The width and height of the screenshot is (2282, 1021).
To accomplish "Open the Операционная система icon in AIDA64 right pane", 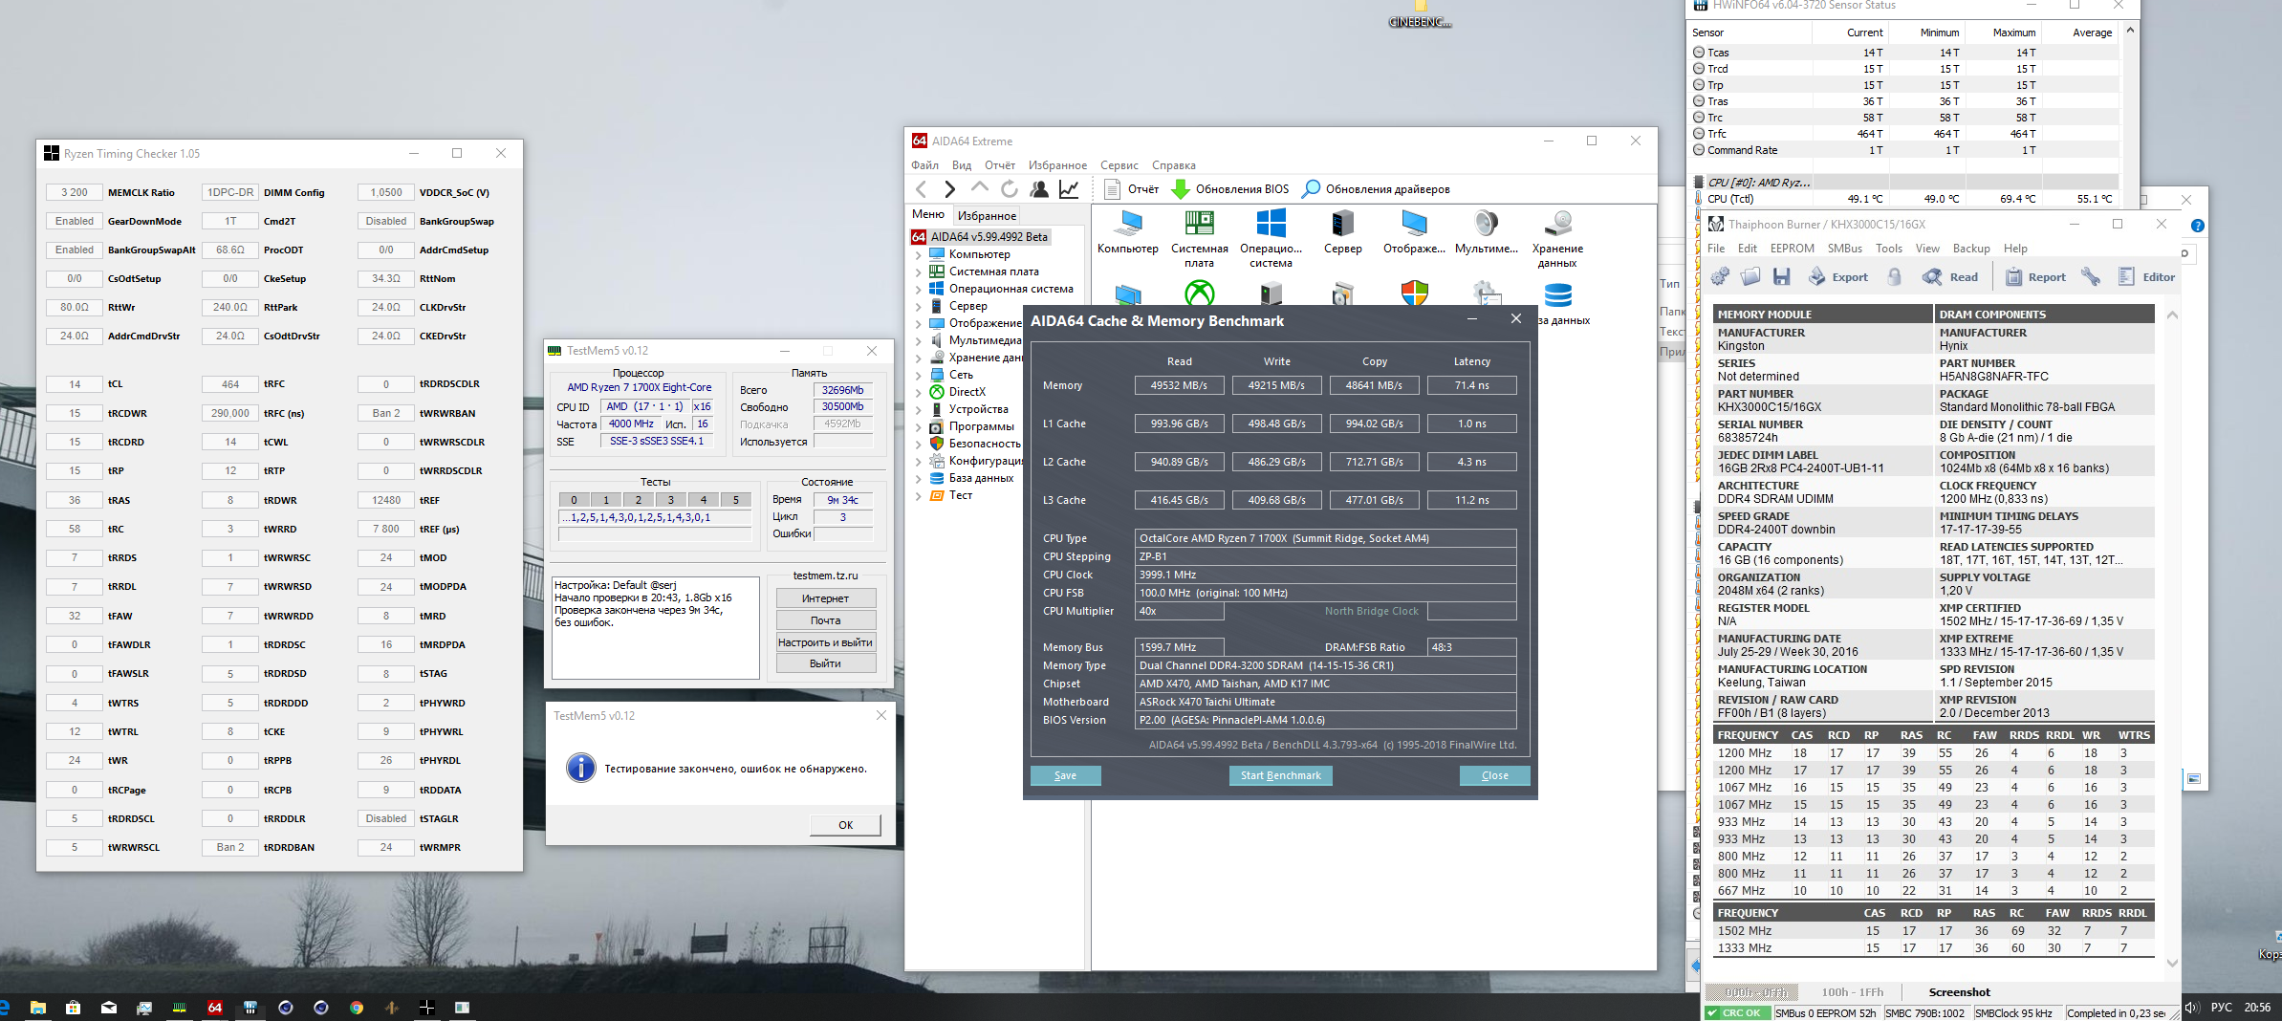I will [1271, 239].
